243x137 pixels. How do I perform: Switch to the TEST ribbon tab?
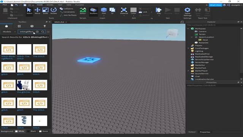pos(60,5)
